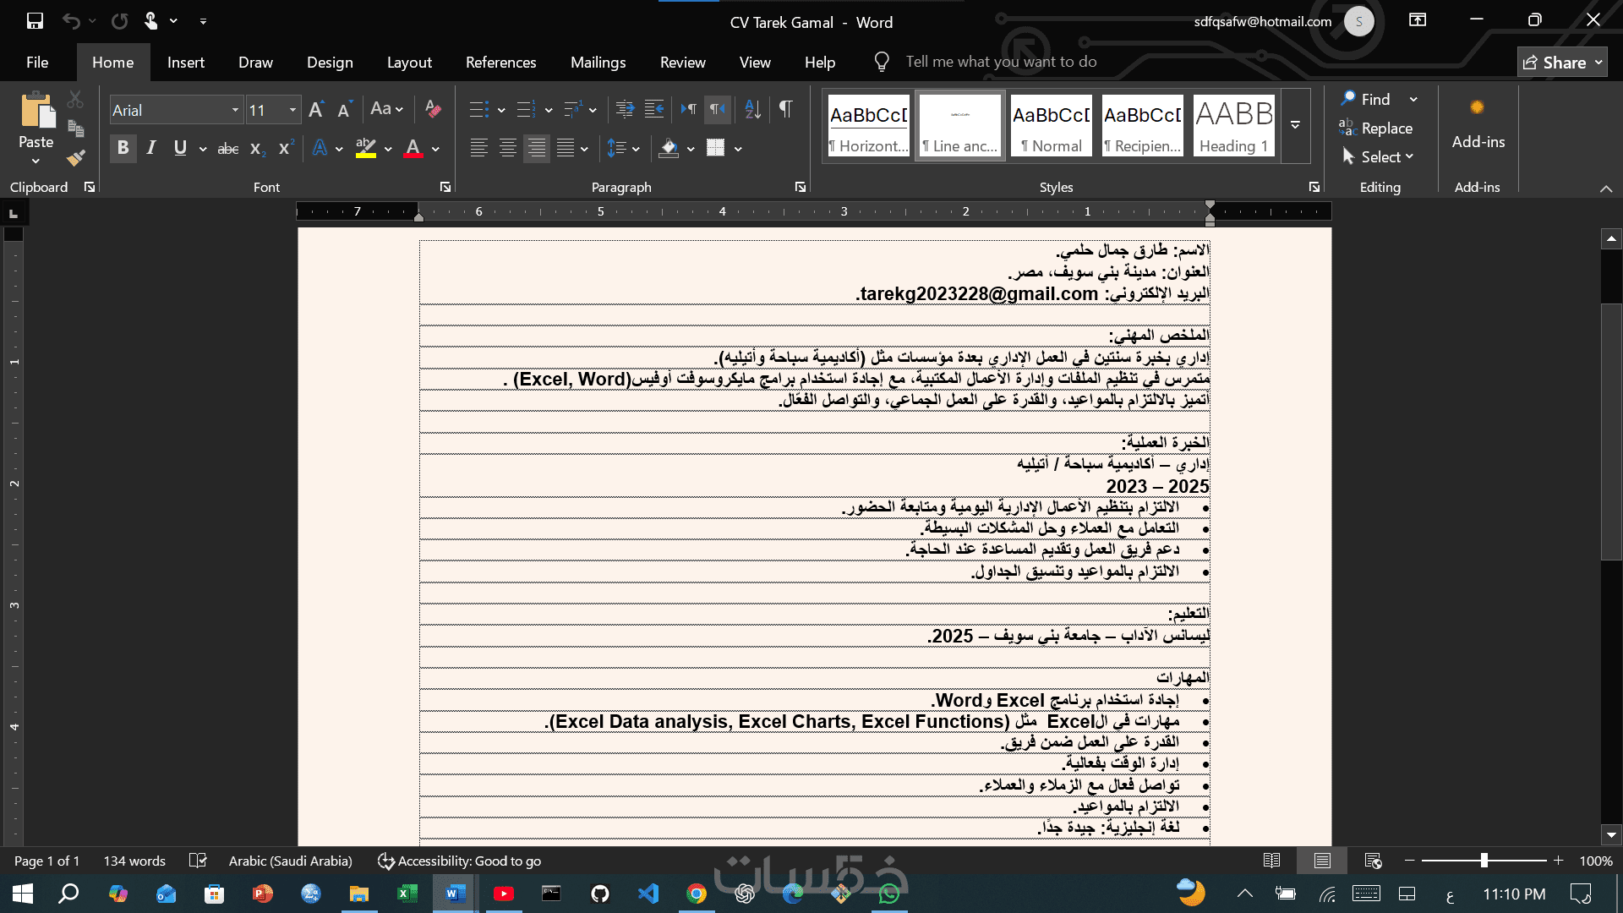Image resolution: width=1623 pixels, height=913 pixels.
Task: Click the Sort paragraph icon
Action: coord(752,109)
